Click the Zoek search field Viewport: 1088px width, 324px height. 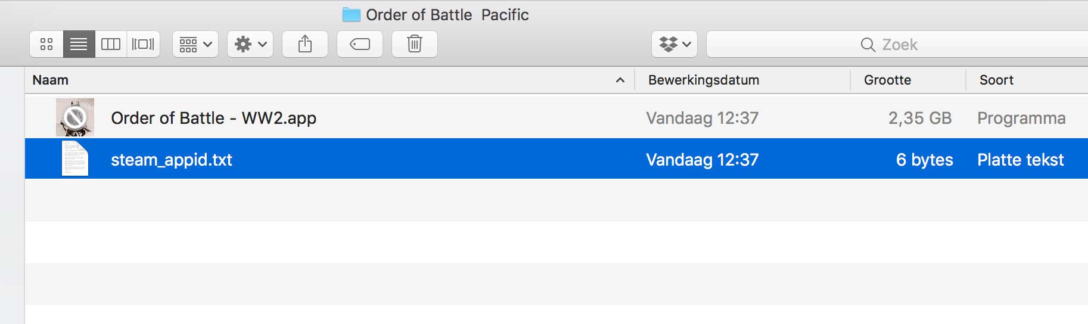click(897, 44)
